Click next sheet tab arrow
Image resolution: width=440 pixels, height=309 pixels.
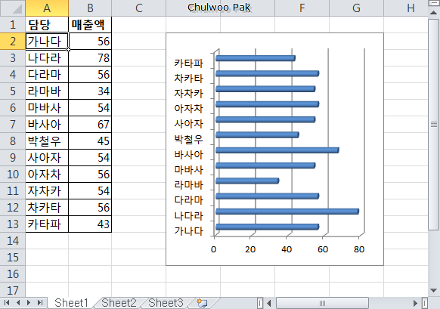[29, 302]
